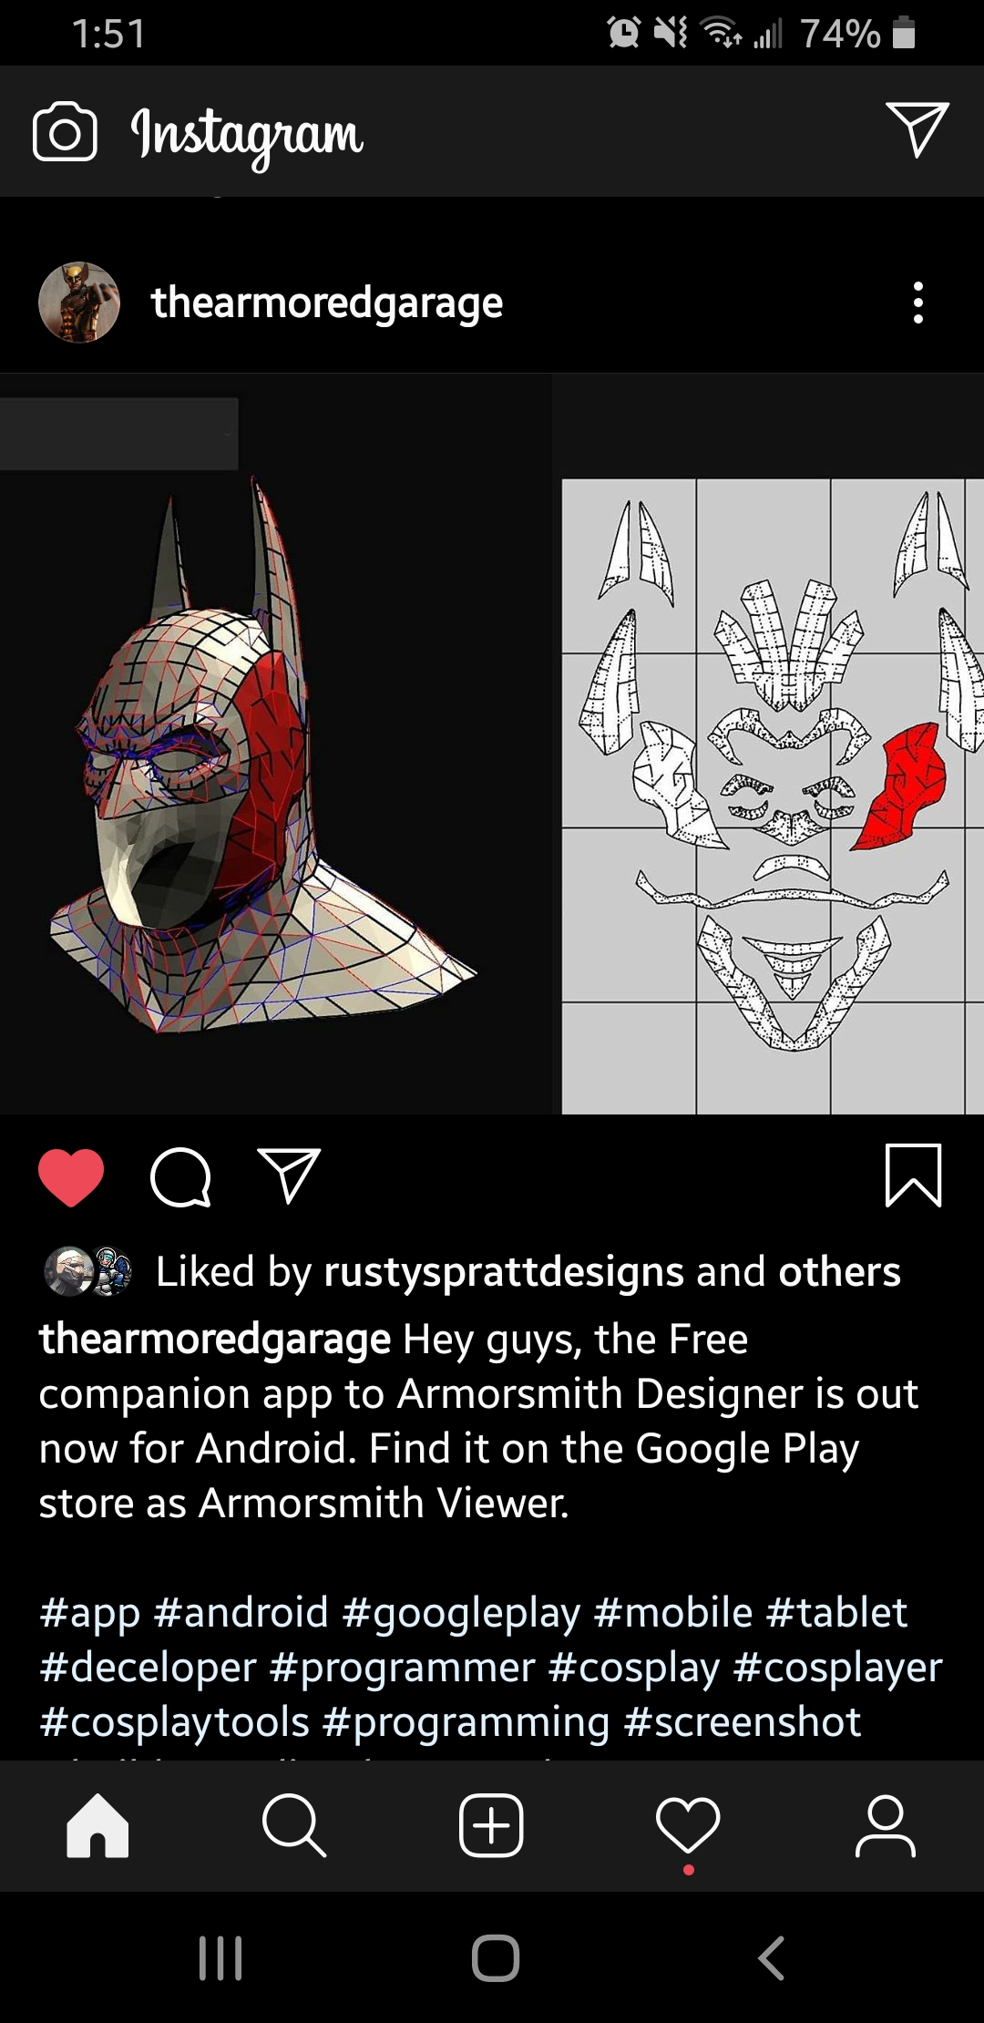This screenshot has width=984, height=2023.
Task: Open activity heart tab
Action: tap(688, 1826)
